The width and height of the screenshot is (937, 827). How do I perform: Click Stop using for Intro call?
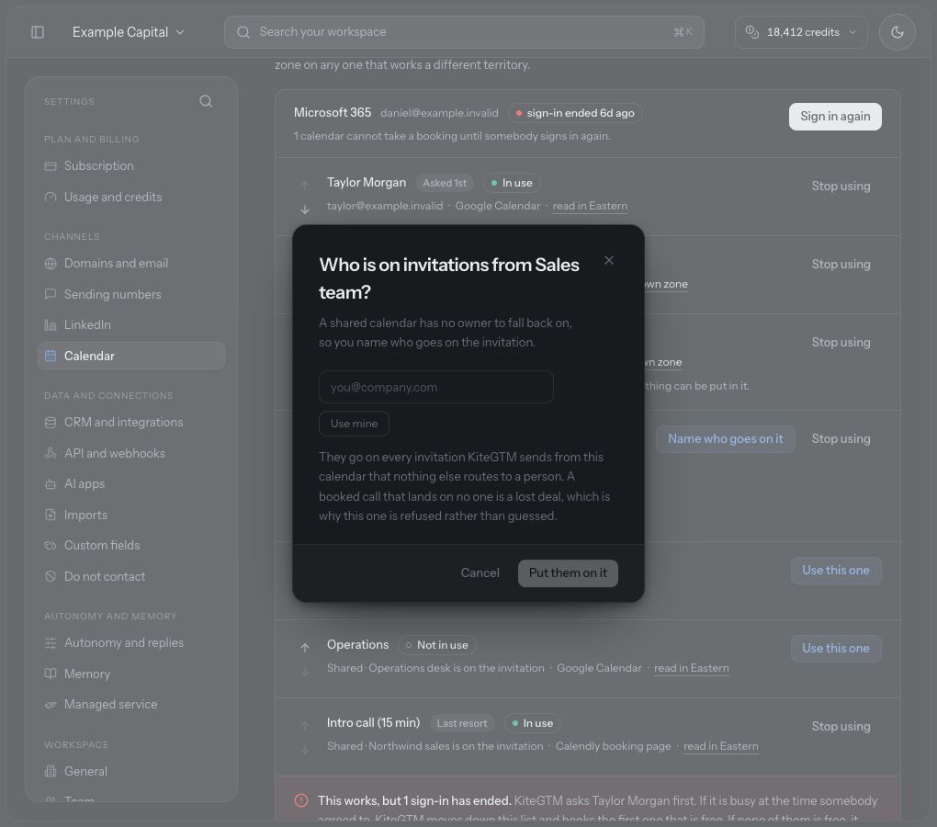pyautogui.click(x=841, y=727)
